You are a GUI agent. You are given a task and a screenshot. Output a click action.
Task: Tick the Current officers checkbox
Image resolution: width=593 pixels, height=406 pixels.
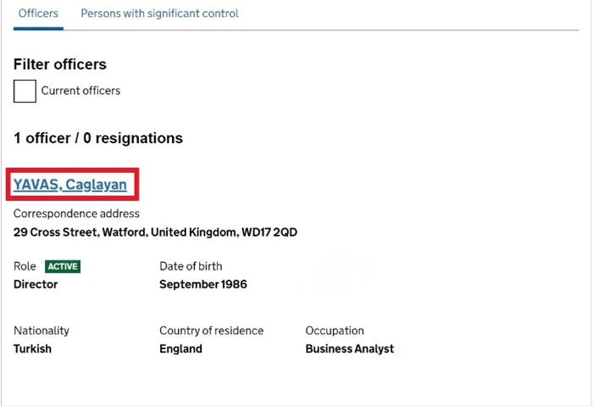coord(25,91)
